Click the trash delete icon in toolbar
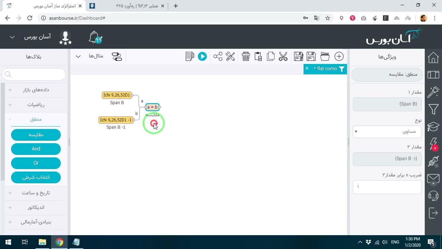This screenshot has width=442, height=249. (x=246, y=56)
